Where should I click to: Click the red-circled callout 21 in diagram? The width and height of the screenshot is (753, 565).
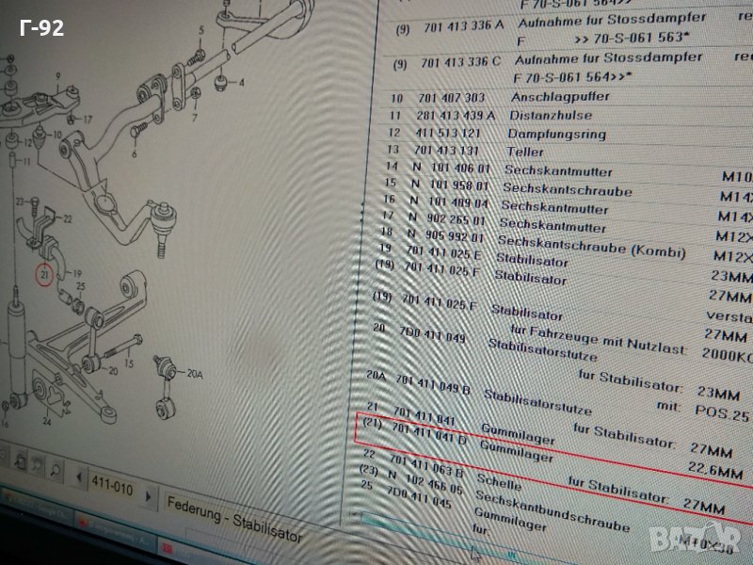tap(44, 275)
